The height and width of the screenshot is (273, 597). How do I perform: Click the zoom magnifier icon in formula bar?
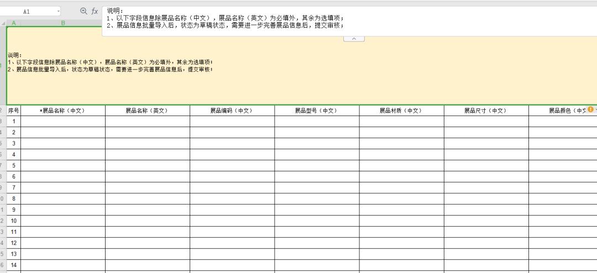point(84,11)
